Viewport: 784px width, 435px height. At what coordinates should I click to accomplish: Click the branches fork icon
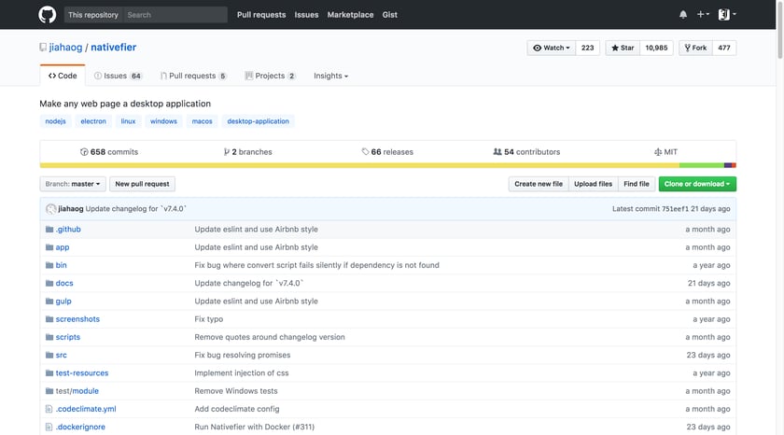click(x=227, y=152)
